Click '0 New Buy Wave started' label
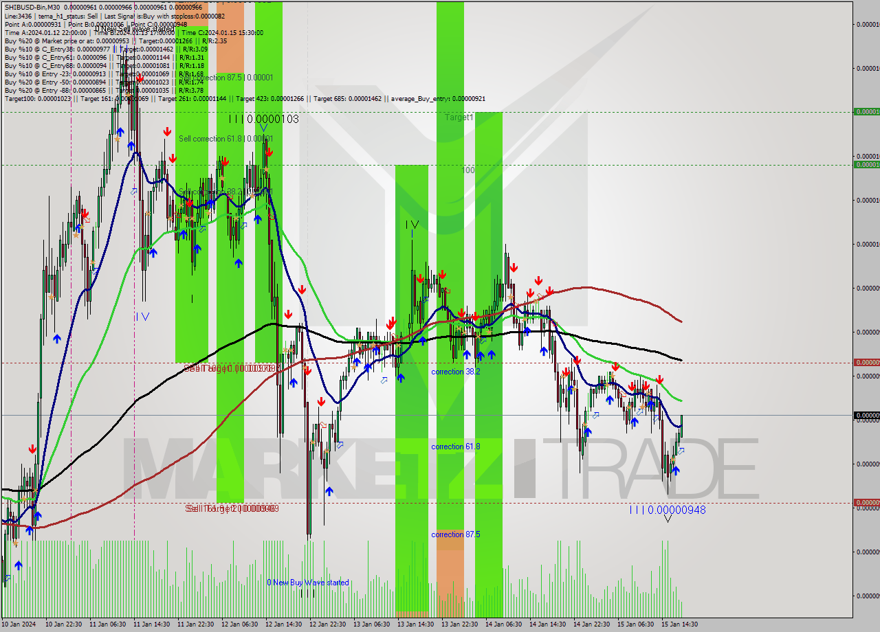This screenshot has width=880, height=632. [308, 583]
